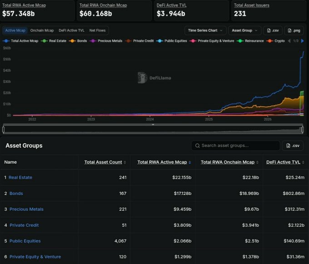Click the DeFi Active TVL stat label
The image size is (309, 264).
pos(171,5)
